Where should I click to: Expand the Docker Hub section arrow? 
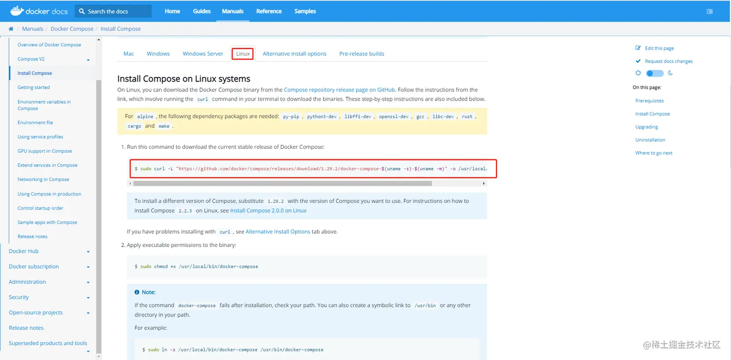(x=88, y=252)
